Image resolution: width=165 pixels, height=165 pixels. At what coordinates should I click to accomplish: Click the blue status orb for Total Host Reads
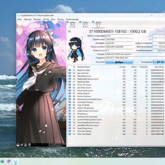pyautogui.click(x=70, y=134)
